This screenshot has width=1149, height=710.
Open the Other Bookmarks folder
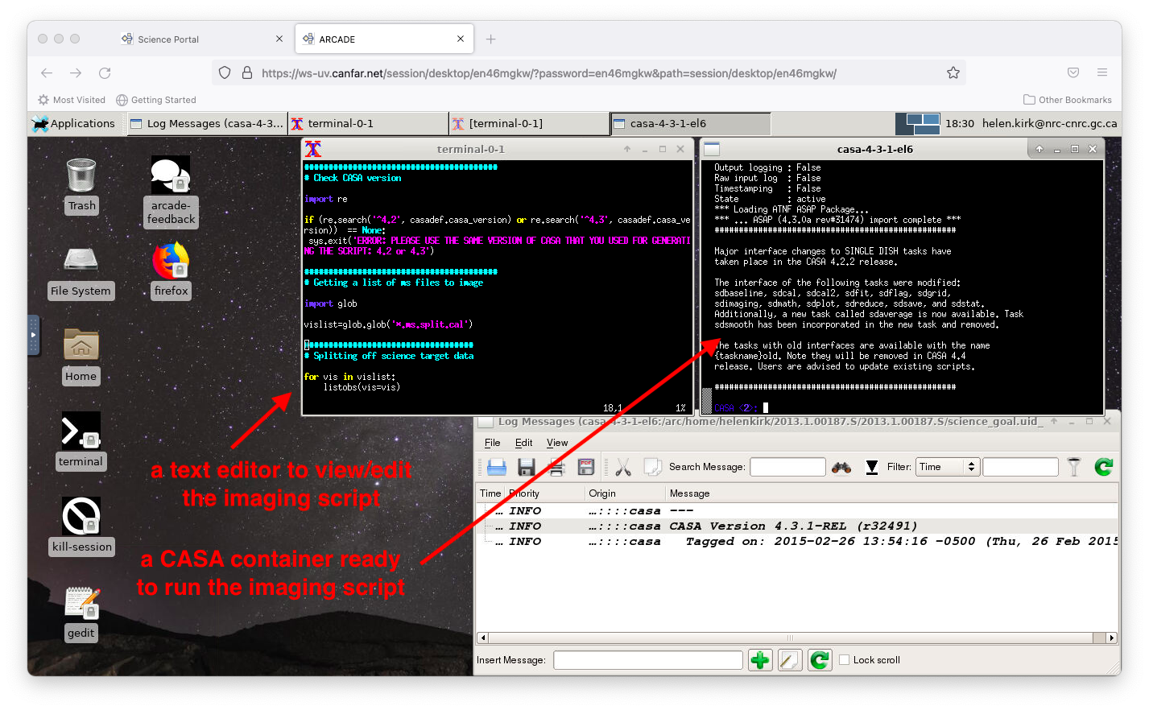(x=1068, y=100)
